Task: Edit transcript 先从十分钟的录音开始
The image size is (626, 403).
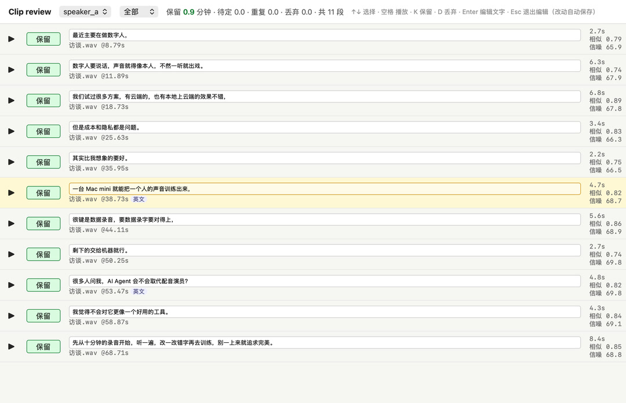Action: tap(325, 342)
